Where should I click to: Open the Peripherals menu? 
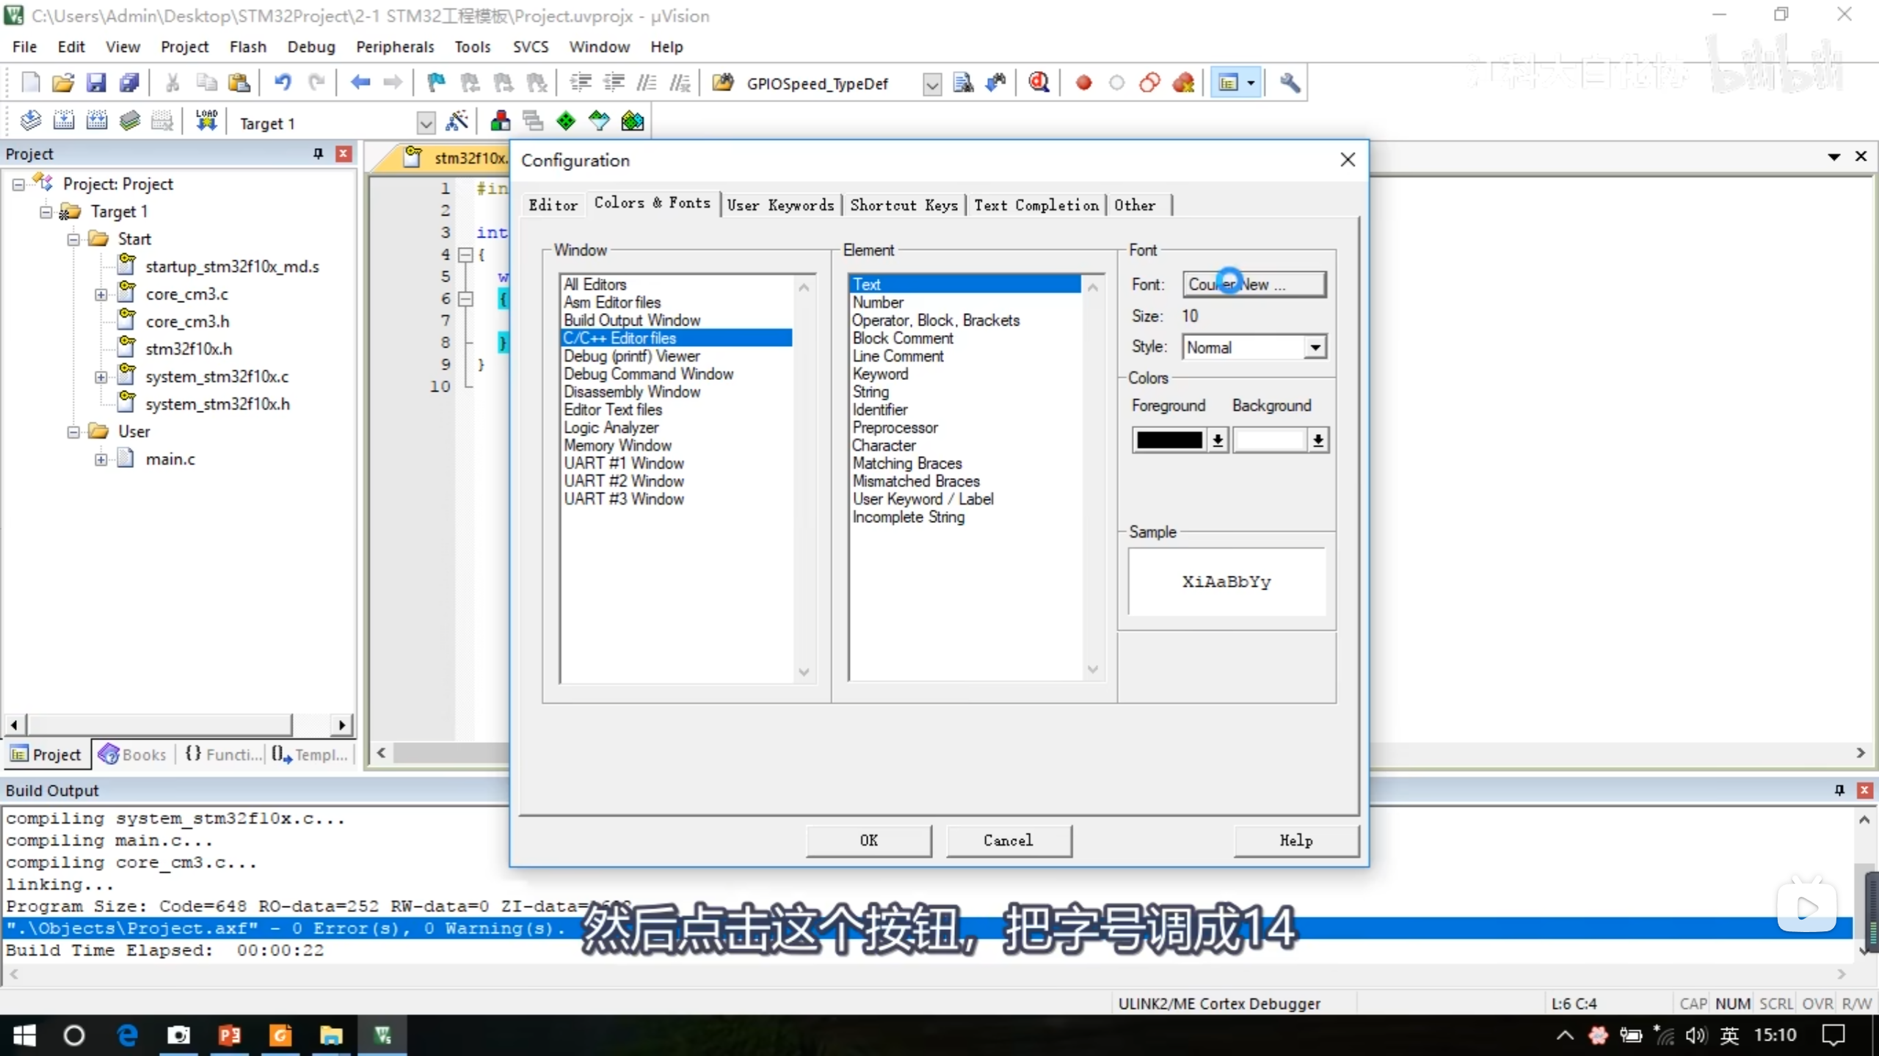coord(395,47)
